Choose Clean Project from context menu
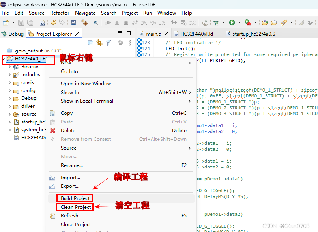 point(121,207)
